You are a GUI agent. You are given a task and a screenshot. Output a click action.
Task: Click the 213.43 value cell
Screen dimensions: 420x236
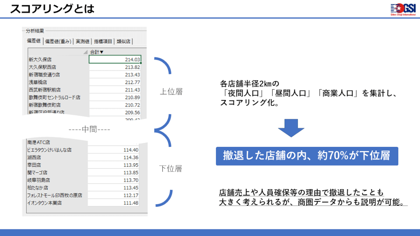pyautogui.click(x=115, y=74)
